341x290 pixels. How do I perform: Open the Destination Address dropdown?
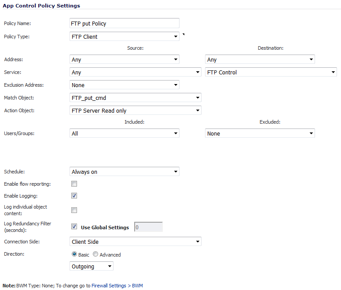[260, 59]
